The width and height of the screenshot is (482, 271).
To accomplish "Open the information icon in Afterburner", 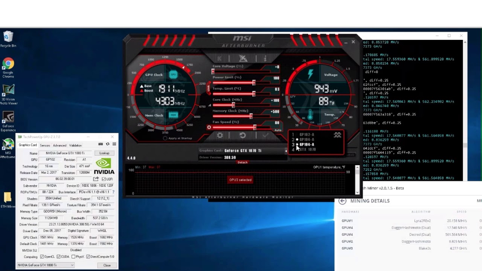I will coord(265,58).
